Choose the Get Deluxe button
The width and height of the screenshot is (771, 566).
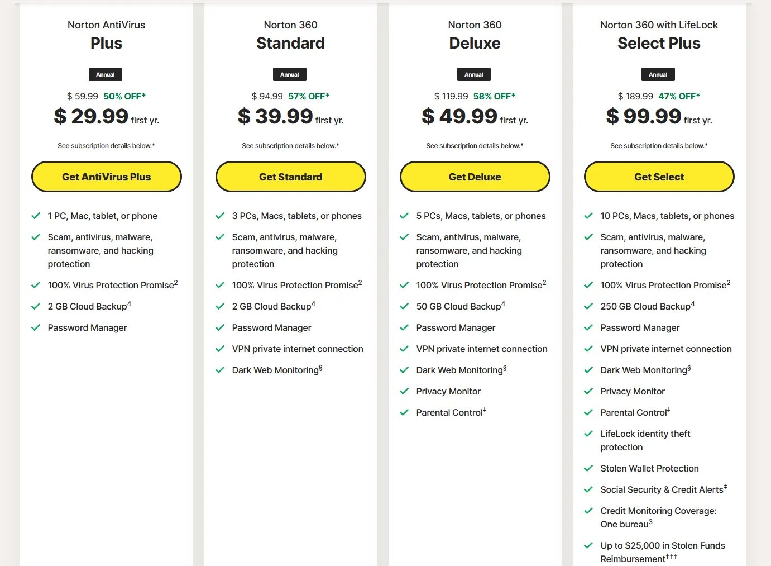point(475,177)
